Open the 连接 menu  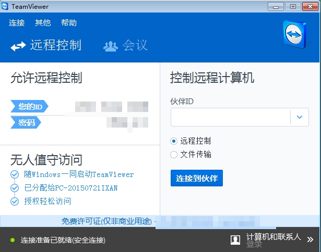pyautogui.click(x=17, y=23)
